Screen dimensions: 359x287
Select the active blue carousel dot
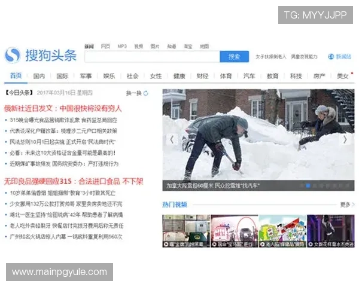[308, 186]
